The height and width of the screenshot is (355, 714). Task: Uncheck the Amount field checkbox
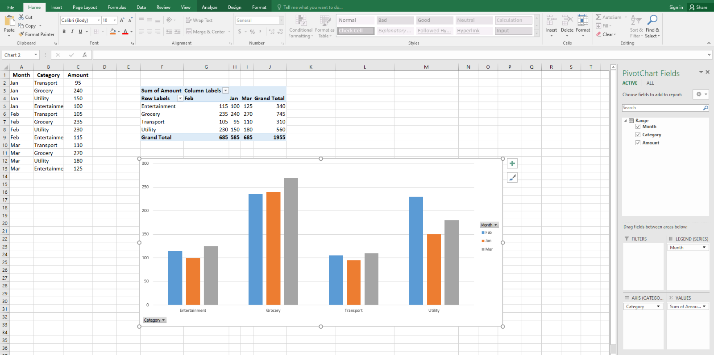638,143
